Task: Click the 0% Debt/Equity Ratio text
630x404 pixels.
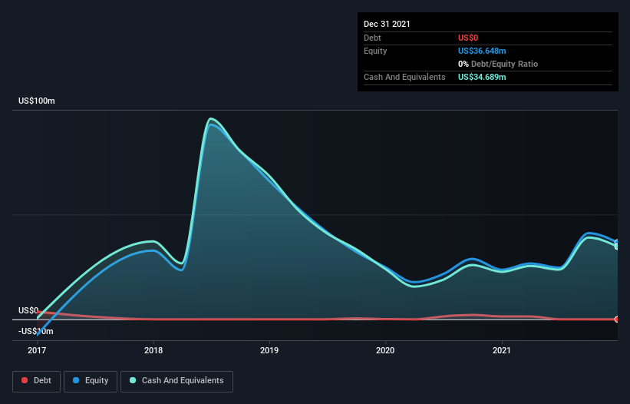Action: [x=498, y=64]
